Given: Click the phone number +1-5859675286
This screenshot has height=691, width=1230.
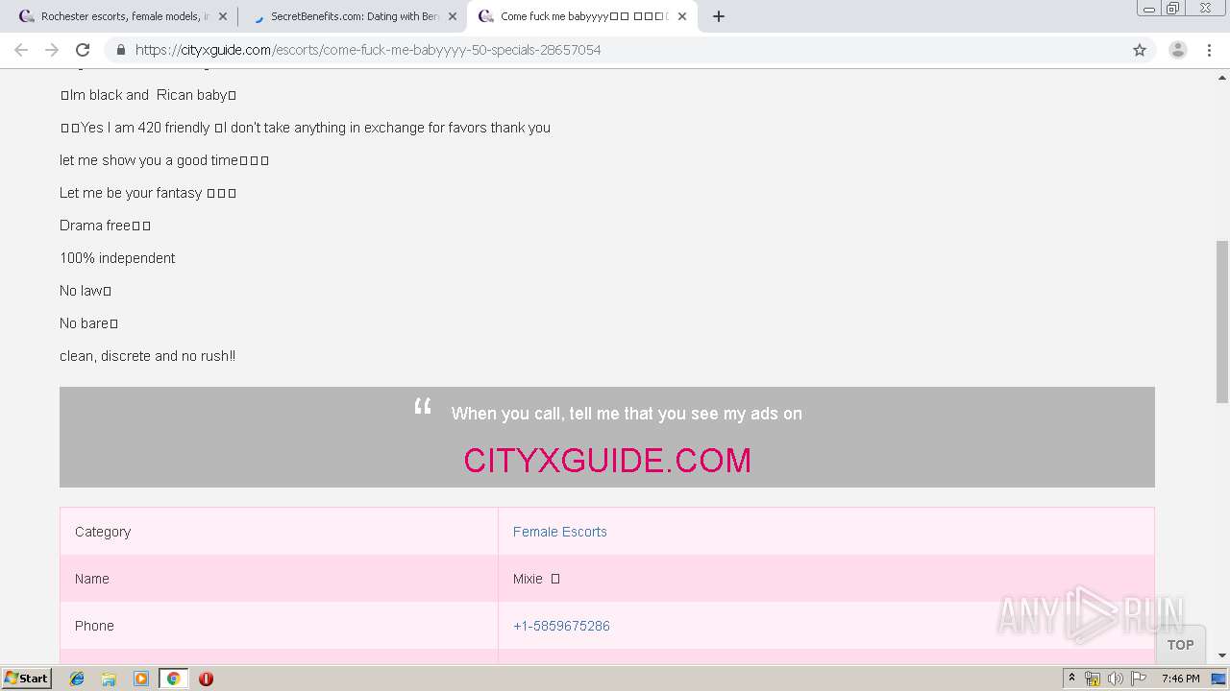Looking at the screenshot, I should click(x=561, y=626).
